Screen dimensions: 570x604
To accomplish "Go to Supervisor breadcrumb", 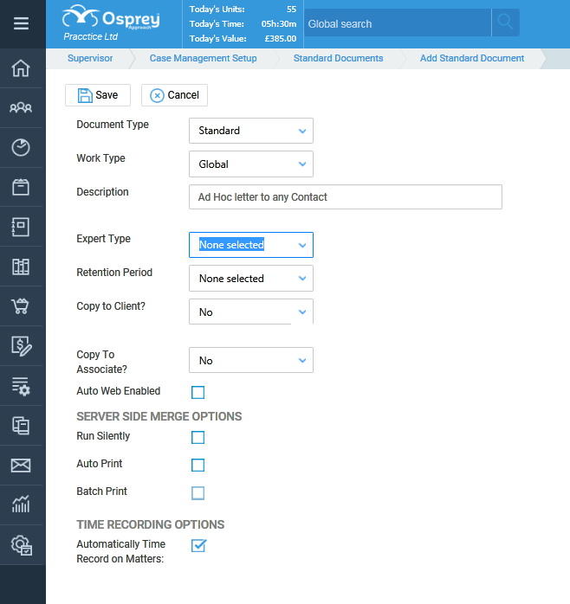I will click(x=90, y=58).
